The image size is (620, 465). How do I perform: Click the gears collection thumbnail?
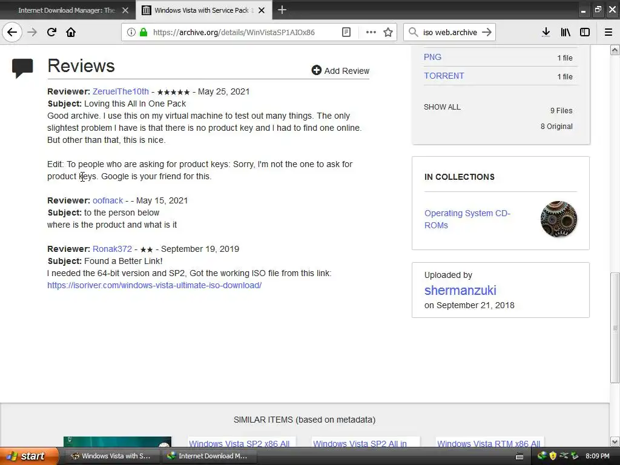click(558, 219)
